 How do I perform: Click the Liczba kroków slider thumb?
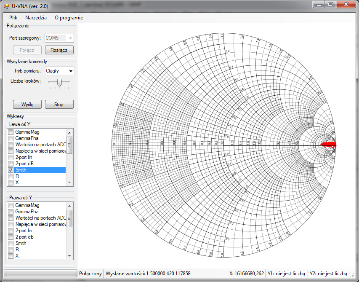(x=59, y=82)
